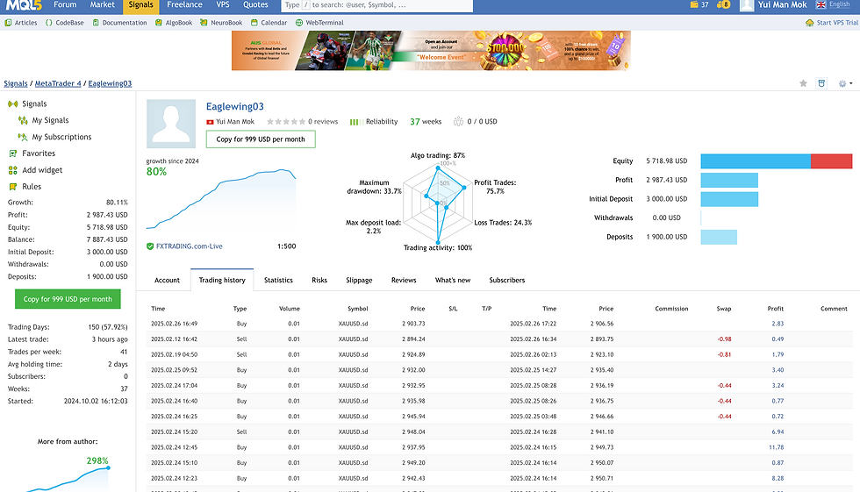Viewport: 860px width, 492px height.
Task: Switch to the Reviews tab
Action: (x=404, y=280)
